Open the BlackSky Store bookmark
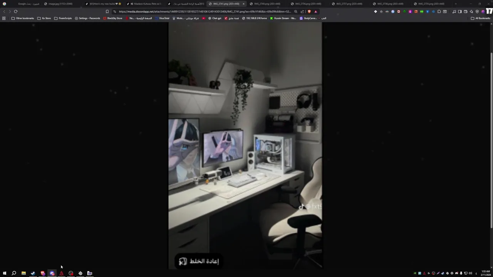Image resolution: width=493 pixels, height=277 pixels. tap(112, 18)
